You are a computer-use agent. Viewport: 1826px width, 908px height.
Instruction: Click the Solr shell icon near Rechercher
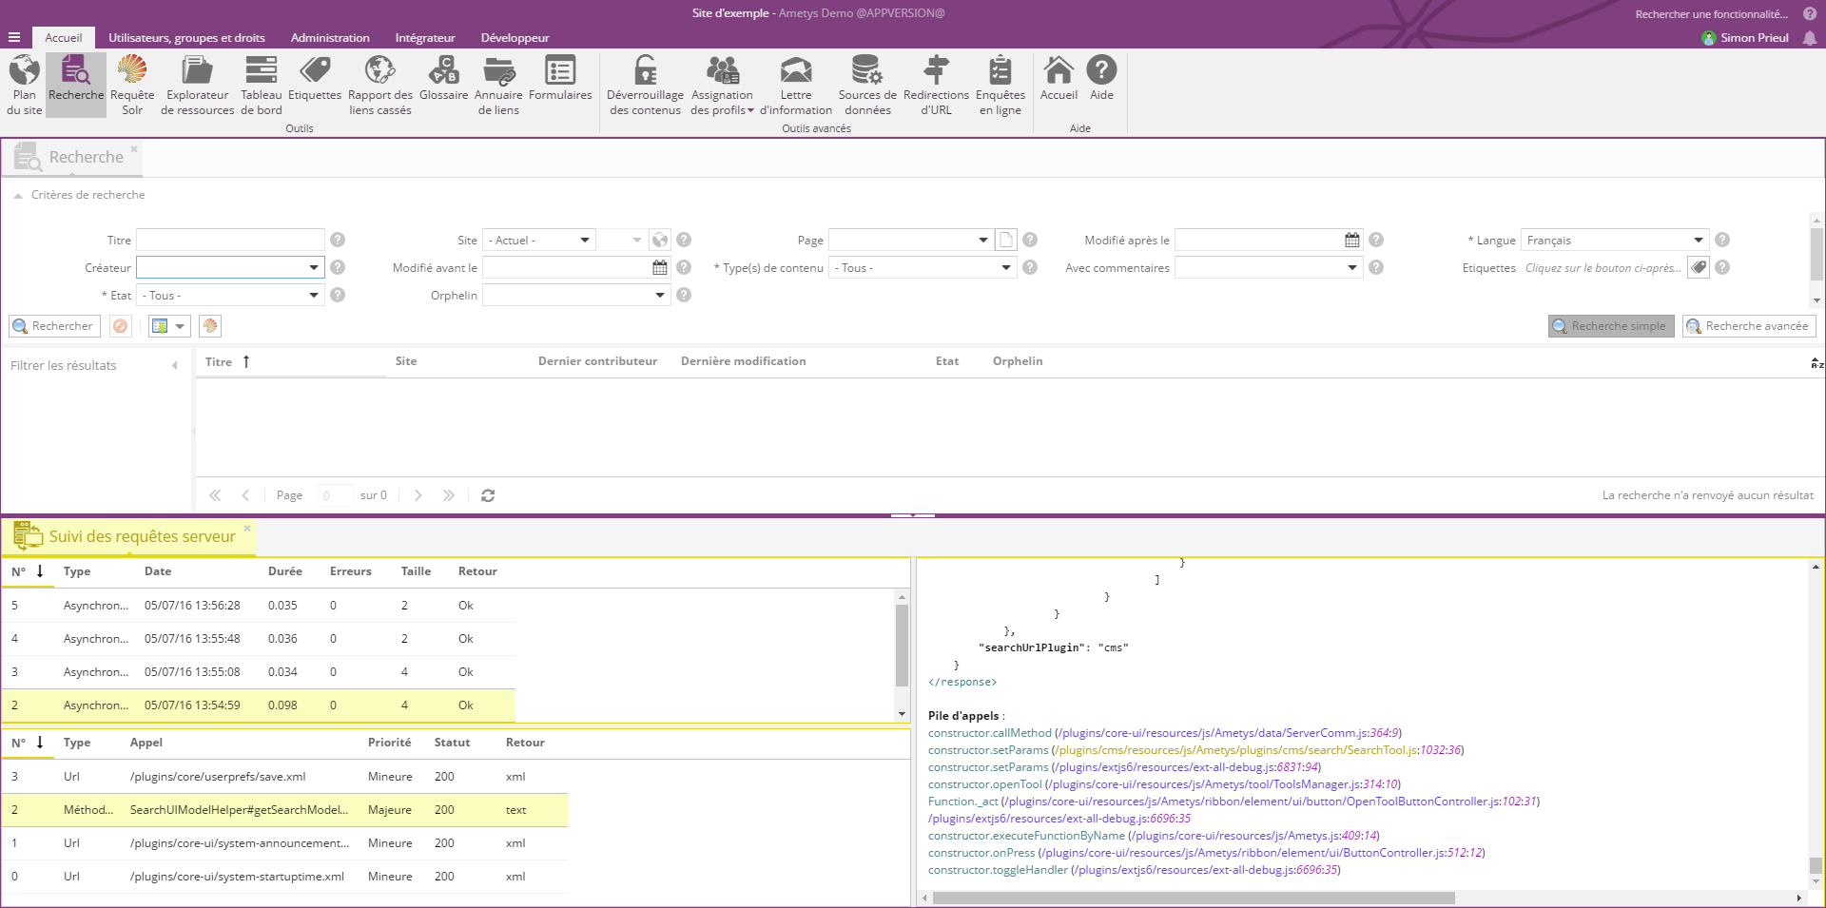[x=210, y=326]
